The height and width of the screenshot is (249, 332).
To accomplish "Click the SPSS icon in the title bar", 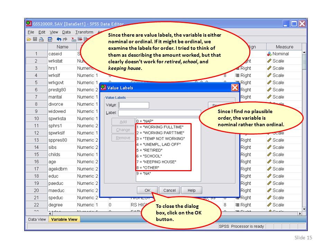I will pos(29,24).
